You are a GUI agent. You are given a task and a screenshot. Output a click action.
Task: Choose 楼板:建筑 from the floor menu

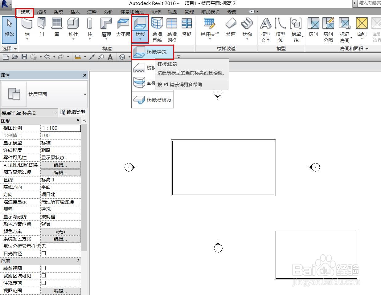point(153,52)
